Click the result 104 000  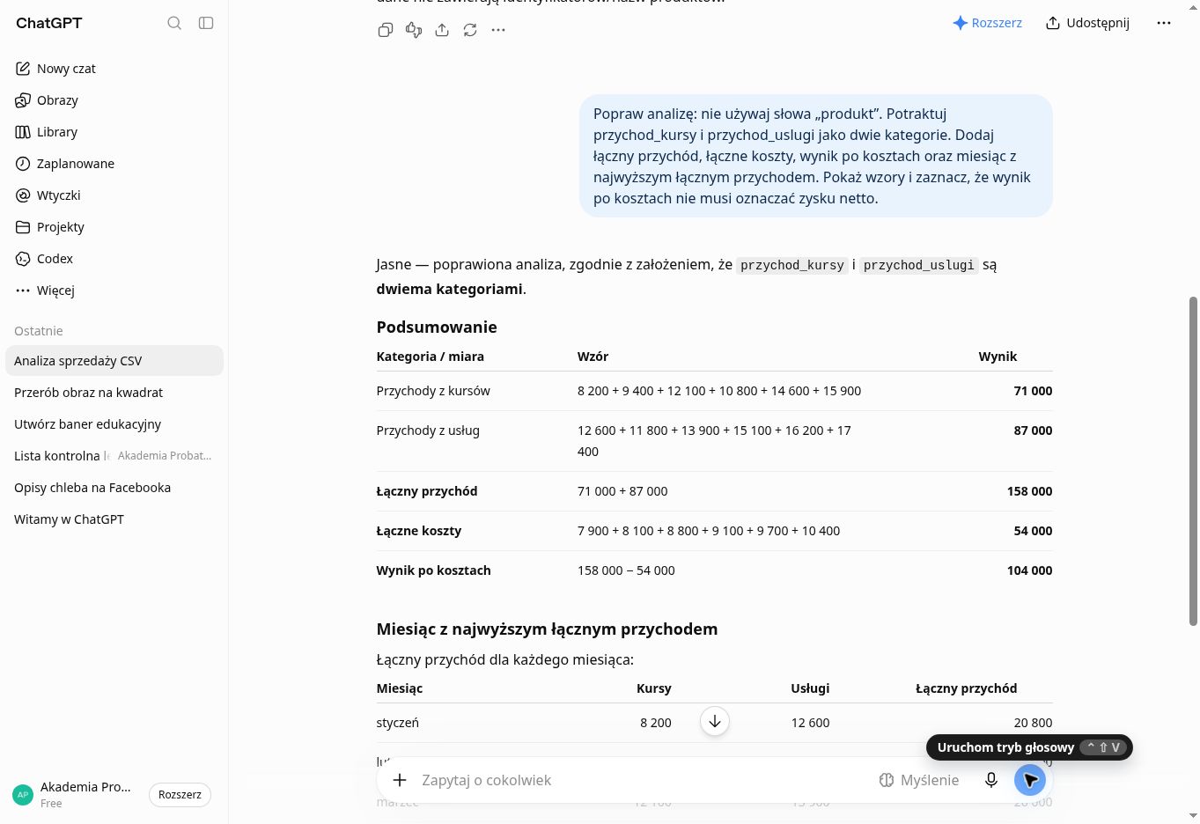1029,570
